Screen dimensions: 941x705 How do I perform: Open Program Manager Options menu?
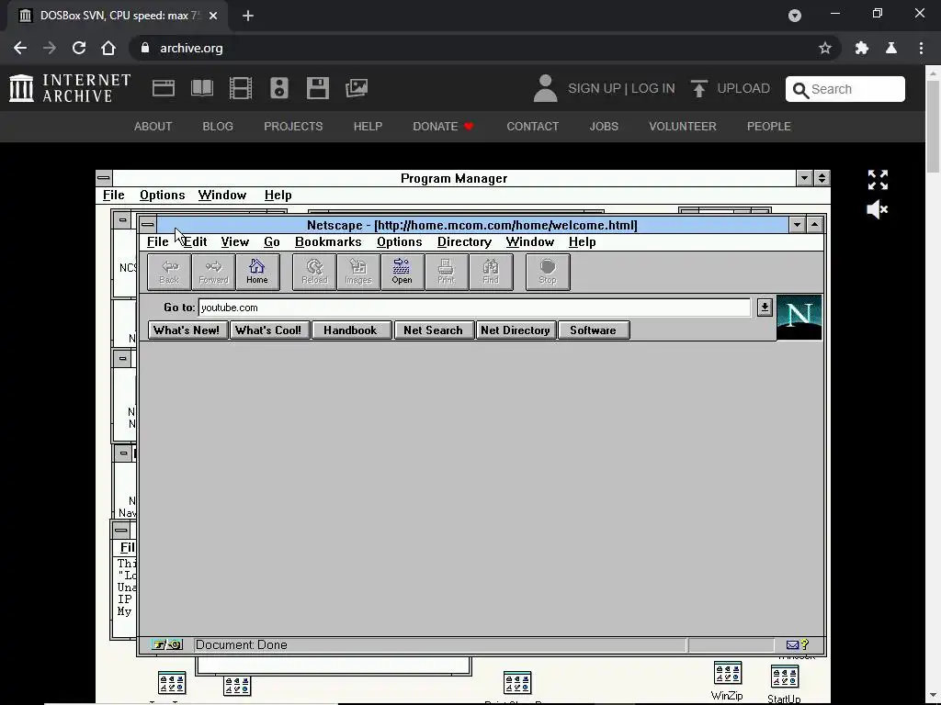pos(162,195)
